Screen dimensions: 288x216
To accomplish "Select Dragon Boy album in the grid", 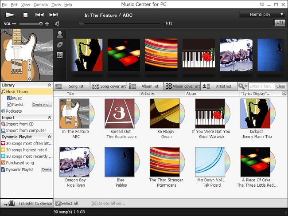I will [x=74, y=162].
